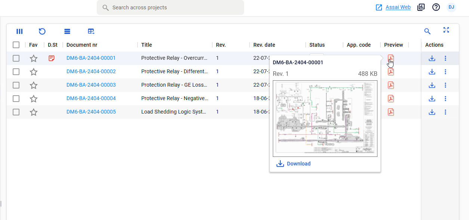469x220 pixels.
Task: Open more actions menu for DM6-BA-2404-00001
Action: (x=445, y=58)
